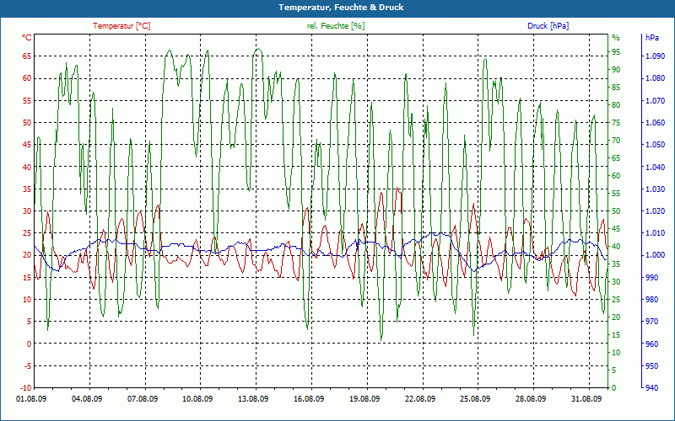Click blue pressure axis value 940
Screen dimensions: 675x421
tap(652, 388)
